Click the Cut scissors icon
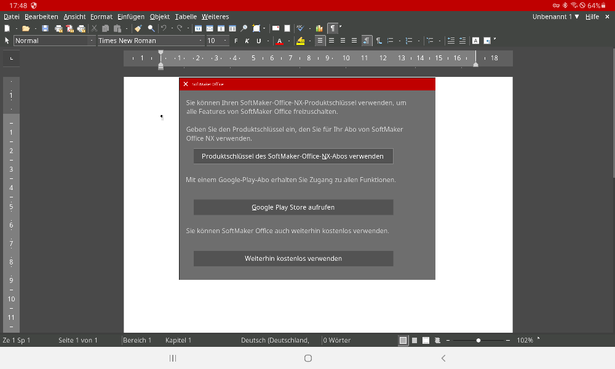This screenshot has width=615, height=369. tap(94, 28)
